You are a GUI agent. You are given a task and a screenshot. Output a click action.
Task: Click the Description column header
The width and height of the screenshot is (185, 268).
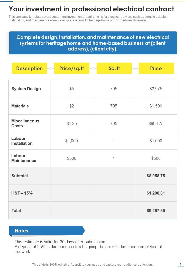pos(29,68)
